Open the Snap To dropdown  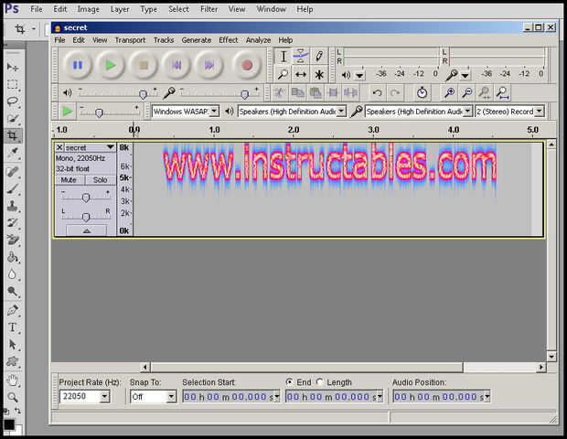coord(171,397)
